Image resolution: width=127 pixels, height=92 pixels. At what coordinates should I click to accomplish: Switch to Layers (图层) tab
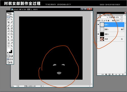pyautogui.click(x=100, y=15)
